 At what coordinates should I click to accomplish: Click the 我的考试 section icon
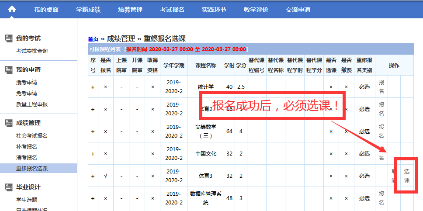click(9, 38)
